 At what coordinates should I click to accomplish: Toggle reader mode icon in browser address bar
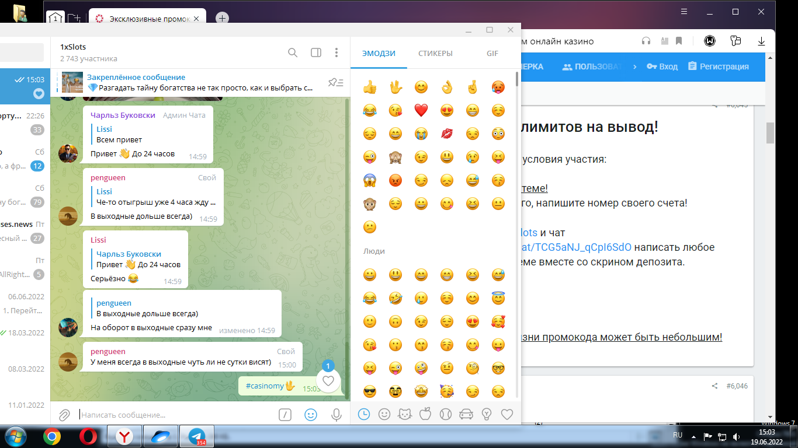(x=664, y=41)
